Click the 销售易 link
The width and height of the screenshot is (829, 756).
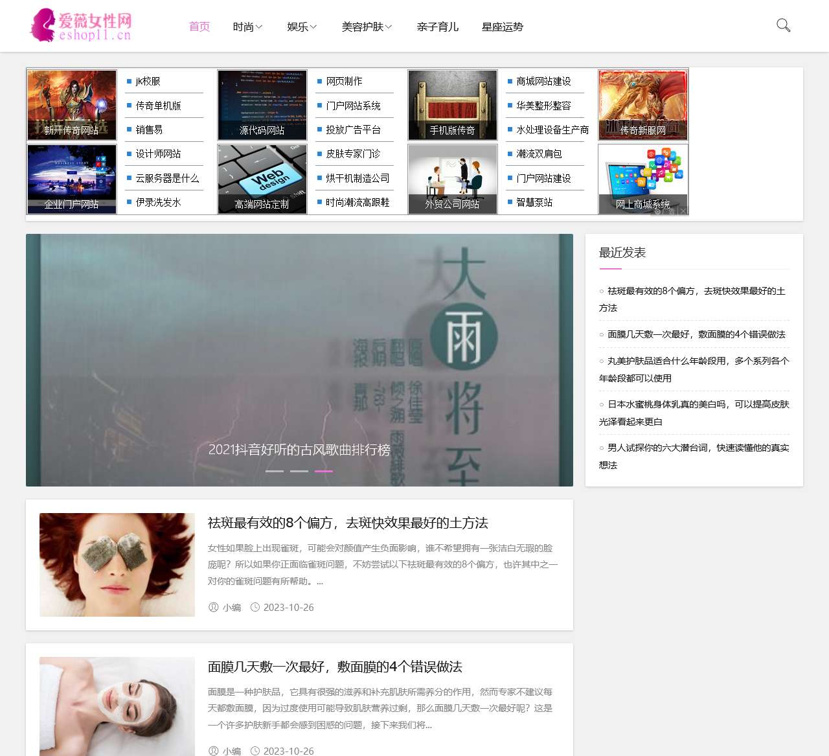pyautogui.click(x=149, y=130)
